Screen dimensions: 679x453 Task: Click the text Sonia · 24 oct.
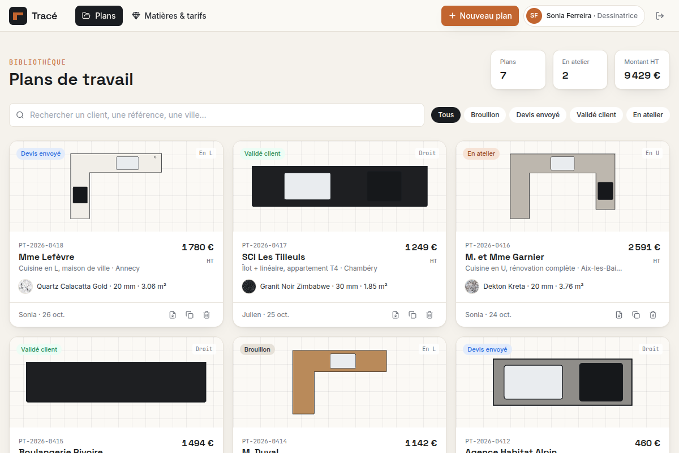[x=488, y=315]
